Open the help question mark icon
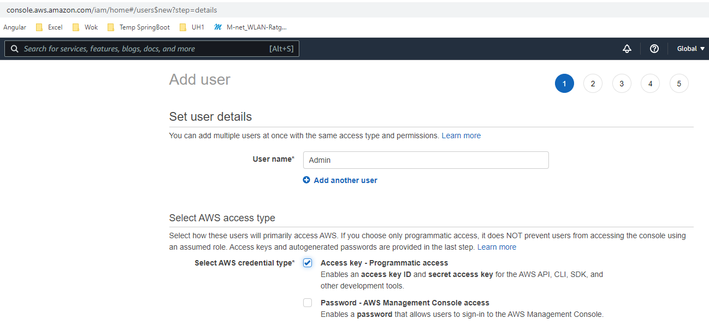709x336 pixels. coord(654,49)
